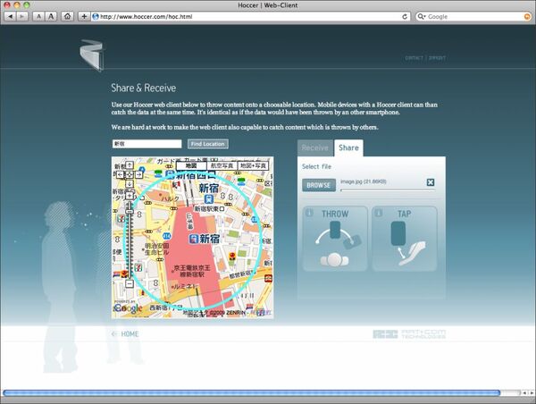This screenshot has height=404, width=536.
Task: Switch the map to 地図 view
Action: pos(191,165)
